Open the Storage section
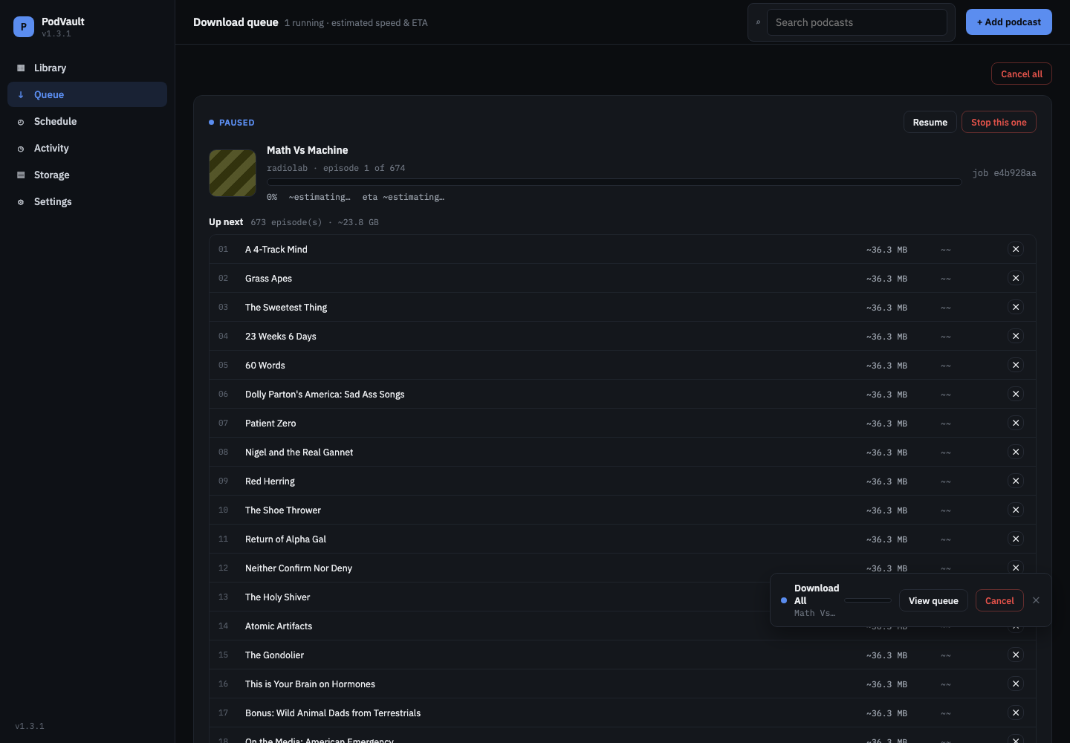 pos(87,175)
